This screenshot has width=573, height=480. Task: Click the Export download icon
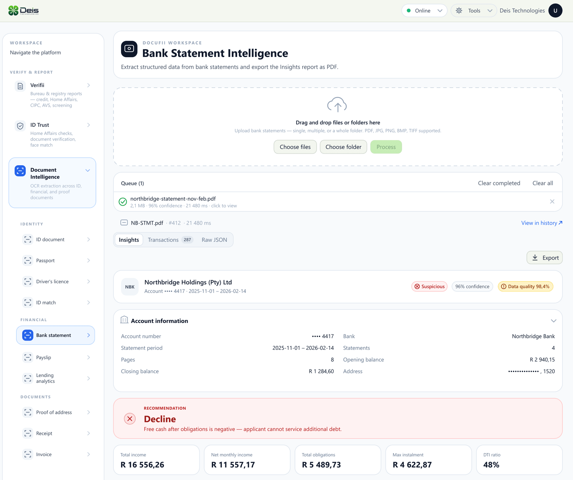coord(535,258)
